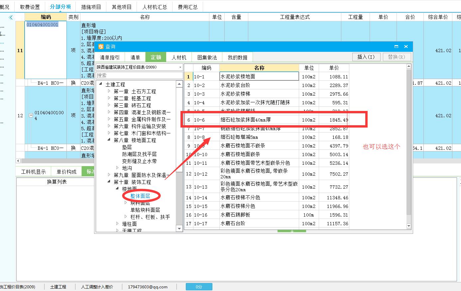Image resolution: width=461 pixels, height=291 pixels.
Task: Select 防潮层及找平层 in the tree
Action: 139,154
